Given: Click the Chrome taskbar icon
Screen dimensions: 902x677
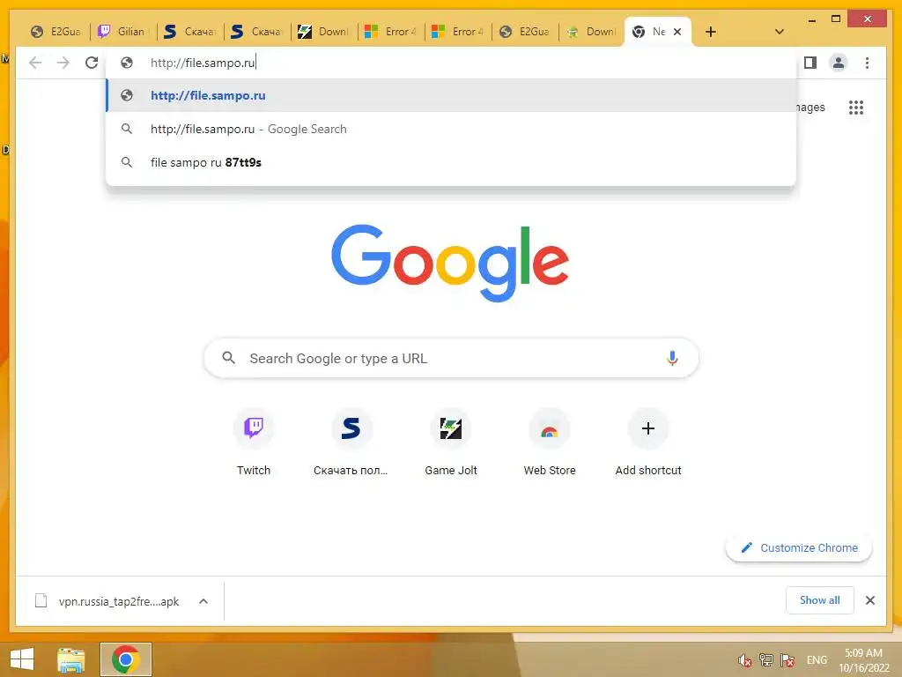Looking at the screenshot, I should (x=126, y=659).
